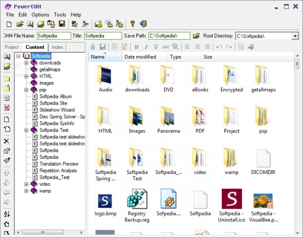
Task: Click the gray floppy save icon in editor toolbar
Action: coord(103,47)
